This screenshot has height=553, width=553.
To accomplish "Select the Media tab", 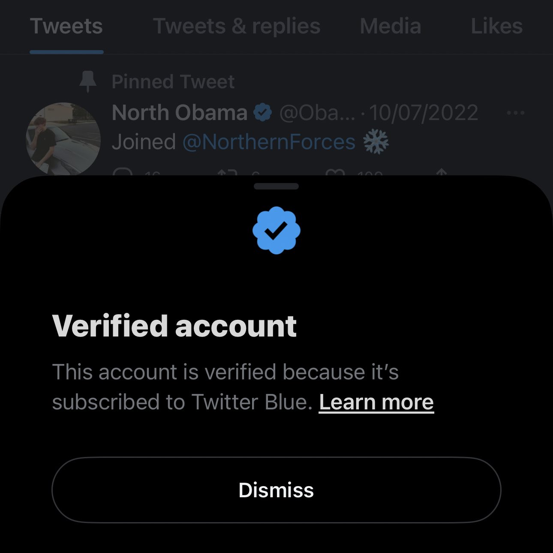I will click(391, 27).
